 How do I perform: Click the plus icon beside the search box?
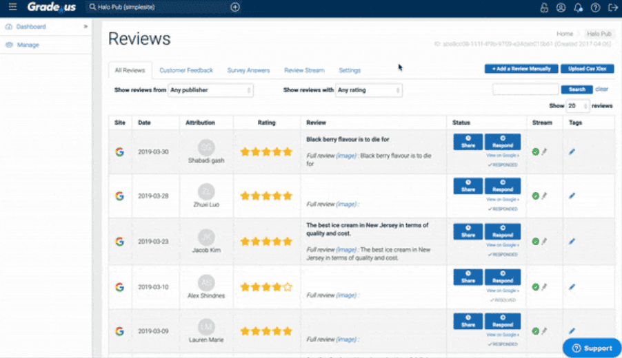(235, 7)
